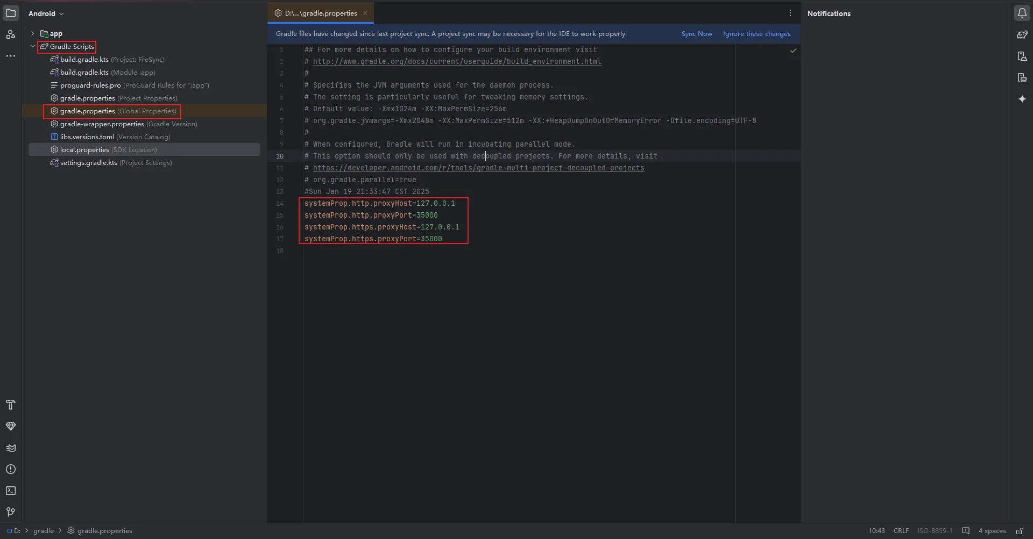
Task: Open the Gradle tool window icon
Action: (x=1022, y=35)
